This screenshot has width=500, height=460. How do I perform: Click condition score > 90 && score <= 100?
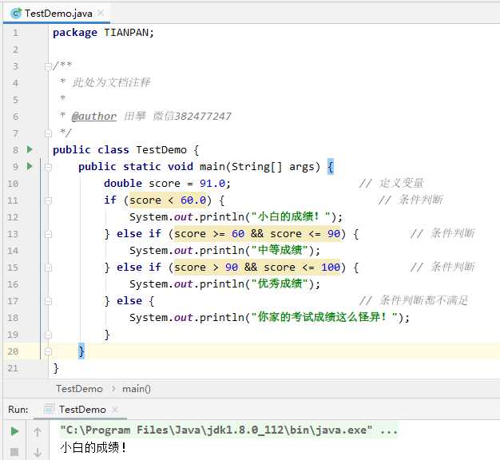point(257,268)
